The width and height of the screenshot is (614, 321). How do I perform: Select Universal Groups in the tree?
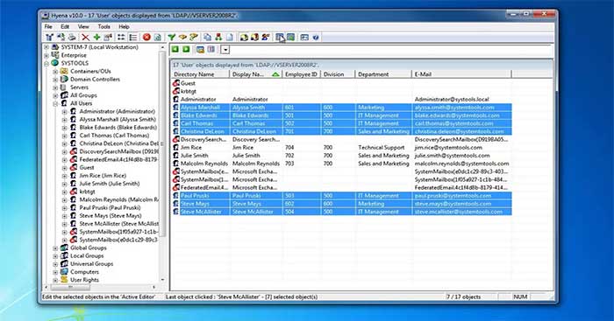point(91,264)
